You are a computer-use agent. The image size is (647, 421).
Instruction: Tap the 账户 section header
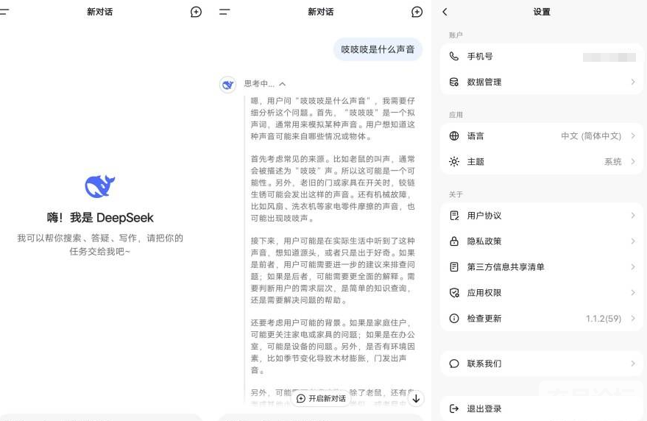[456, 35]
